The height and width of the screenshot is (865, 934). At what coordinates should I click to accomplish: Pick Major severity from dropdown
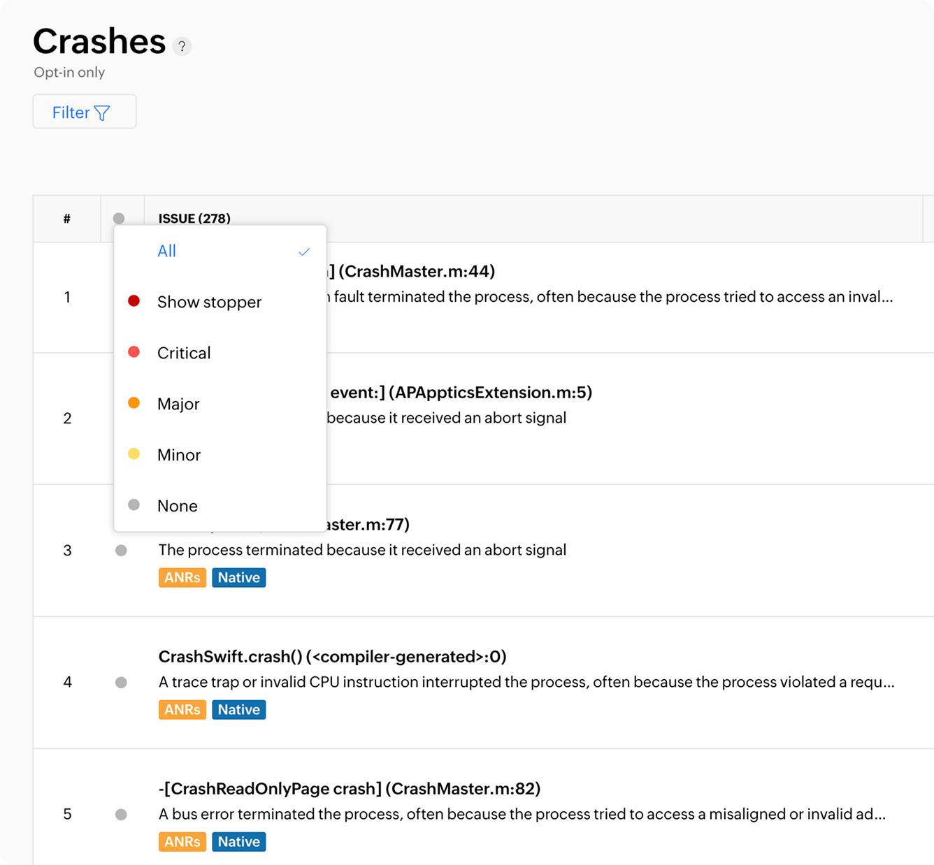pyautogui.click(x=178, y=404)
